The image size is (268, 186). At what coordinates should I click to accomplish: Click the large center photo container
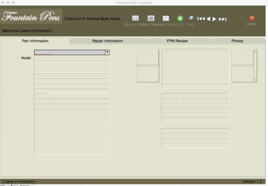pos(196,65)
